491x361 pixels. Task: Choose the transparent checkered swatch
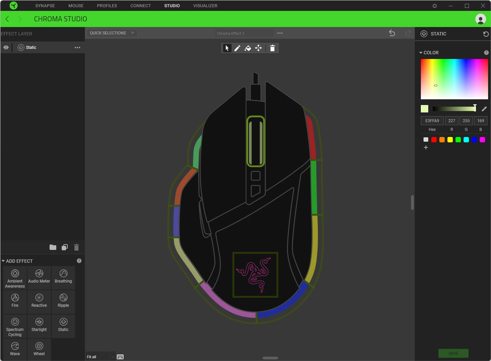tap(426, 140)
